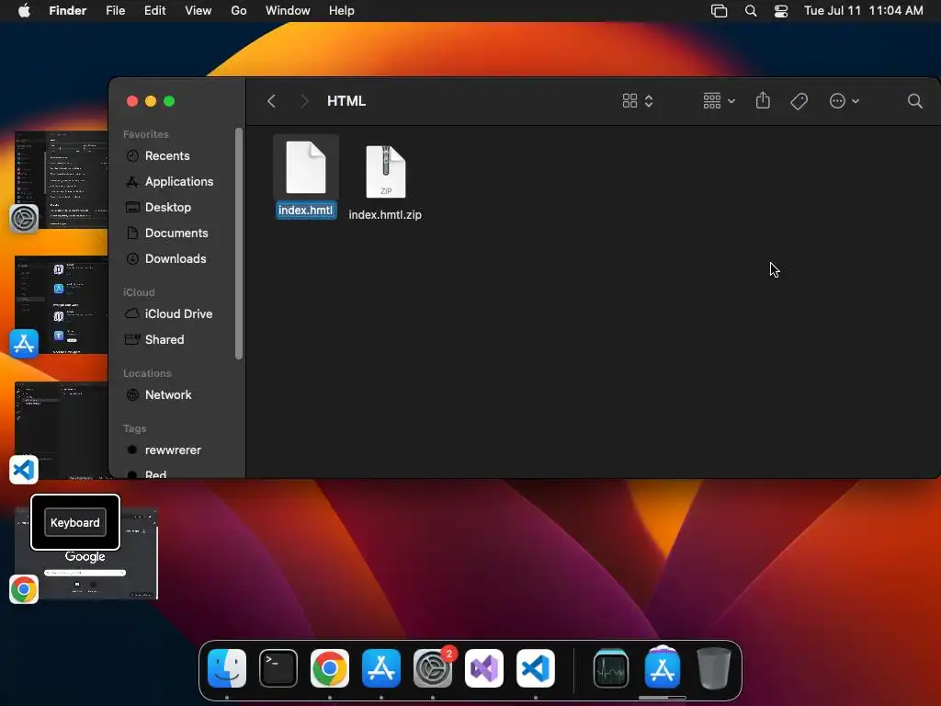This screenshot has width=941, height=706.
Task: Open the Go menu
Action: pos(239,11)
